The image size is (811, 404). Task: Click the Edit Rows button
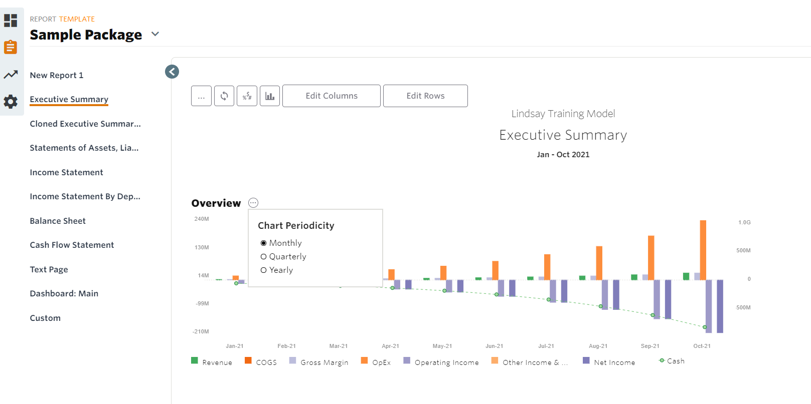pos(425,96)
